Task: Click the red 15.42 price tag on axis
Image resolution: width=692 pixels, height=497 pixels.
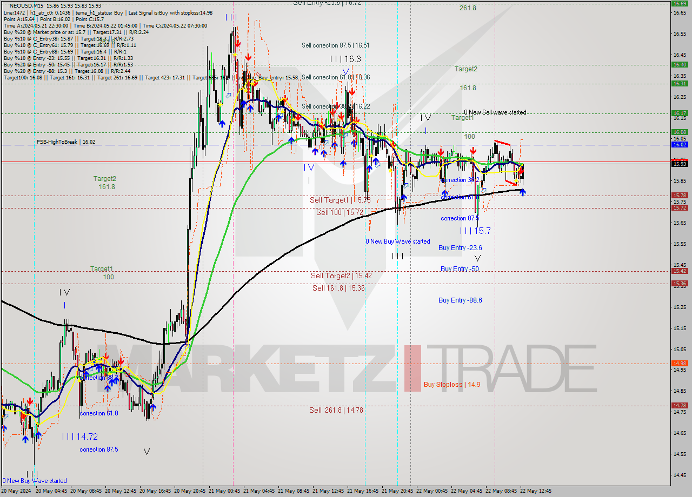Action: 679,271
